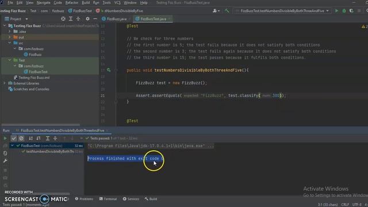Click the FizzBuzzTest breadcrumb in navigation bar
The image size is (368, 207).
pyautogui.click(x=80, y=11)
